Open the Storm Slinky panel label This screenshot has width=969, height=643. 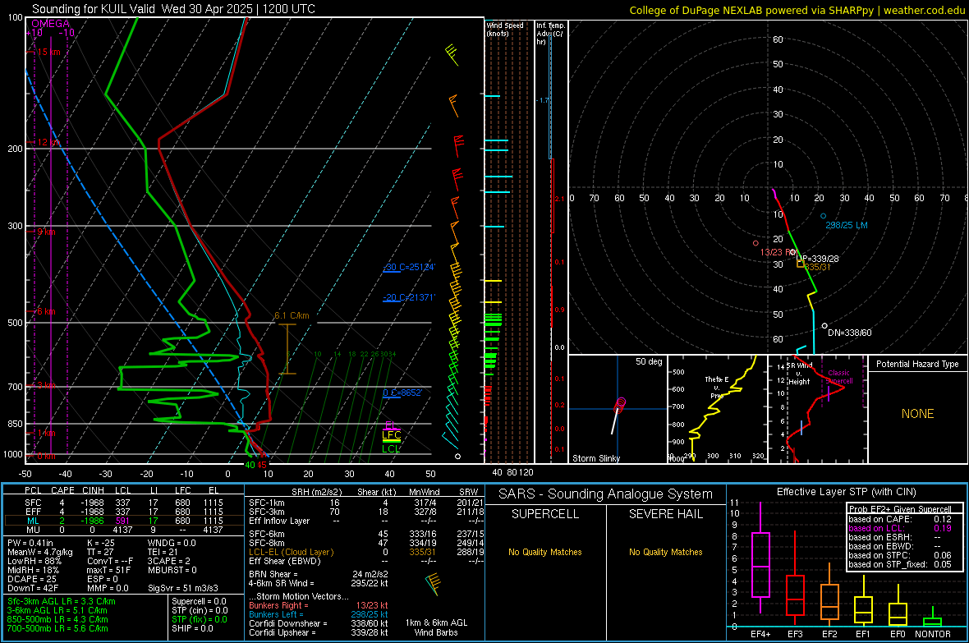click(x=595, y=458)
